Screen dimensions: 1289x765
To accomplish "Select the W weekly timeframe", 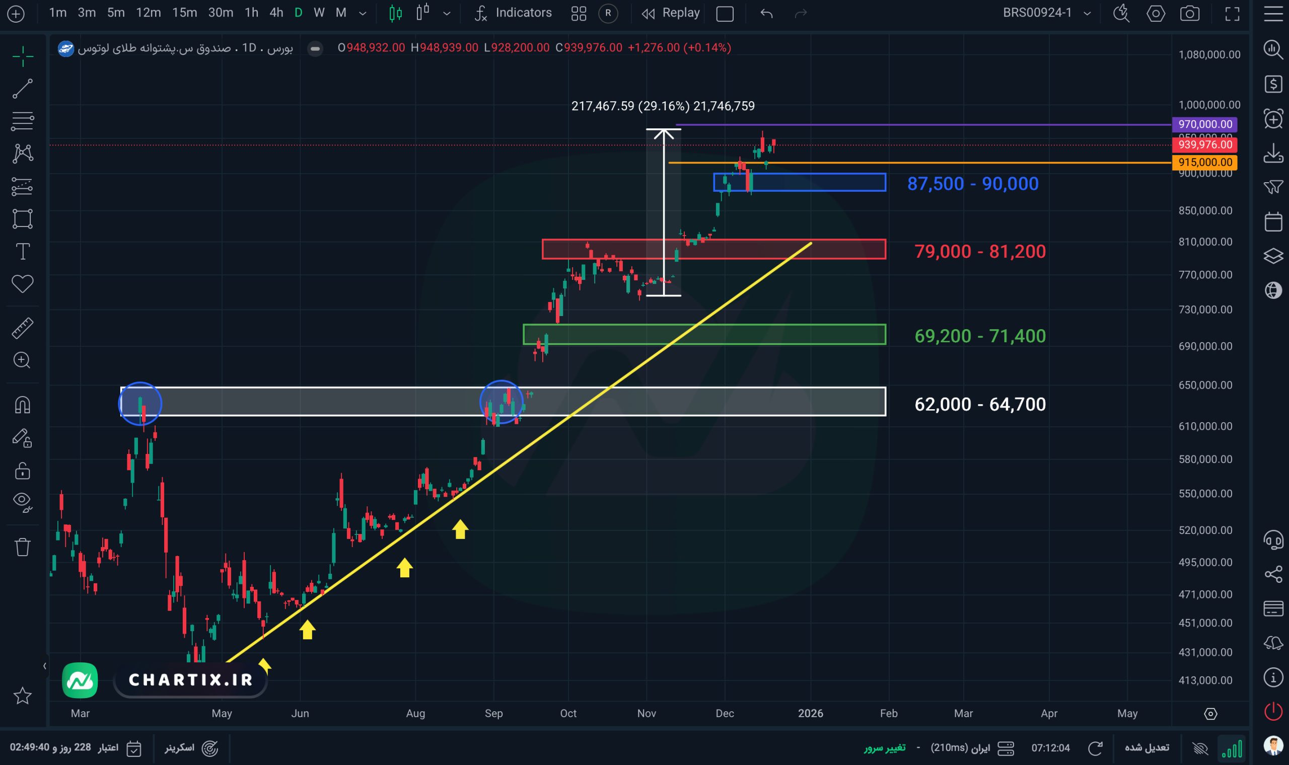I will pos(319,13).
